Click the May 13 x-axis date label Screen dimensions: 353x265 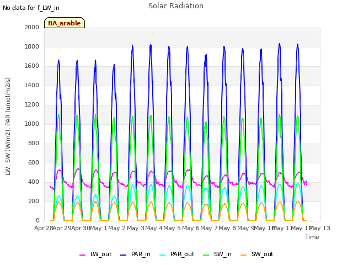(320, 228)
